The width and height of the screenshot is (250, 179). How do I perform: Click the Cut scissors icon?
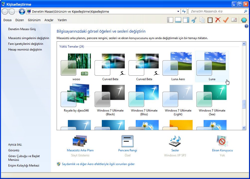(194, 20)
